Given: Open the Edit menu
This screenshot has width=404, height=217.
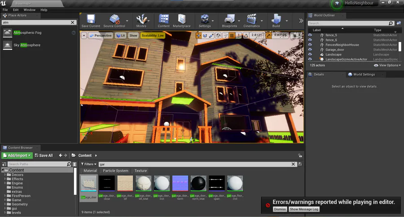Looking at the screenshot, I should [x=16, y=10].
